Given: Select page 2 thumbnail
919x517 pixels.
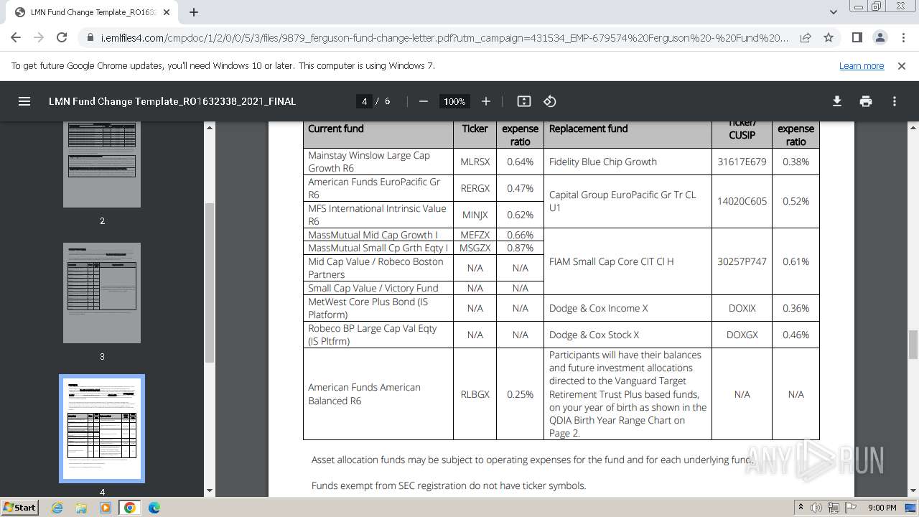Looking at the screenshot, I should 102,164.
